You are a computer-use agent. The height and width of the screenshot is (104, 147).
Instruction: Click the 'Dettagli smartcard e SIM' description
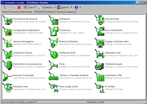[117, 78]
